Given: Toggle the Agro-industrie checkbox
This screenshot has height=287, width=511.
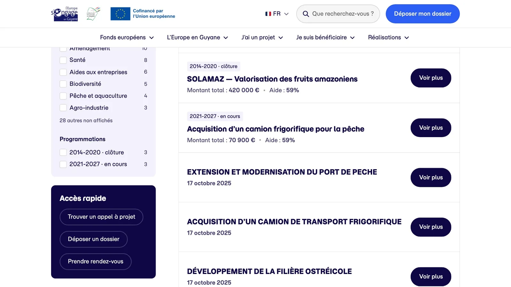Looking at the screenshot, I should (63, 108).
